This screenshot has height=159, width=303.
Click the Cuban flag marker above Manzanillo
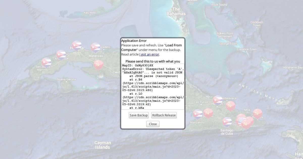tap(198, 114)
